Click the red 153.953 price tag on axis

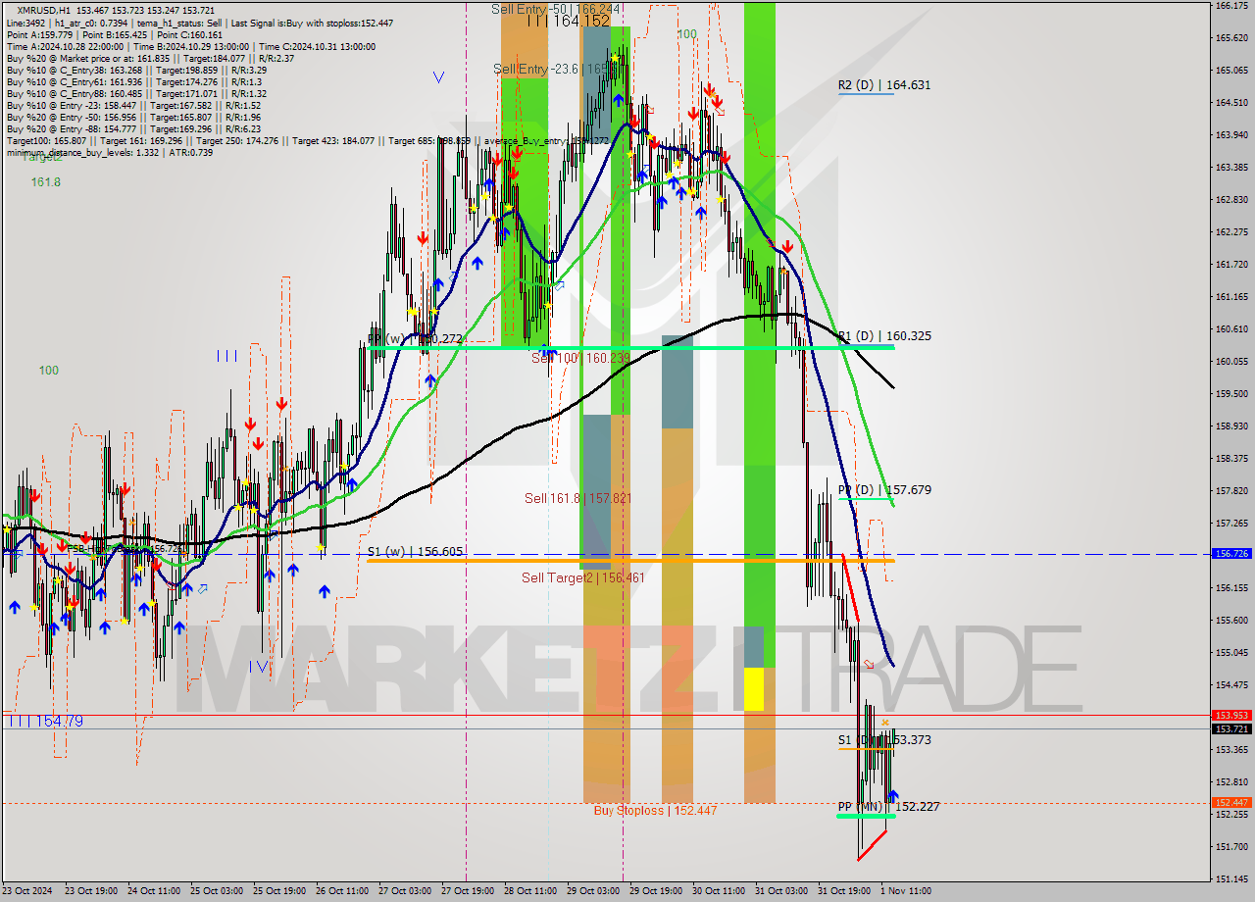1231,716
